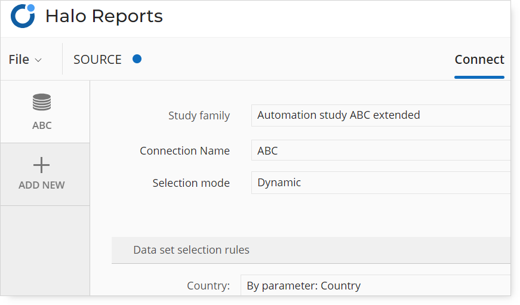Viewport: 520px width, 305px height.
Task: Click the Selection mode label
Action: coord(191,183)
